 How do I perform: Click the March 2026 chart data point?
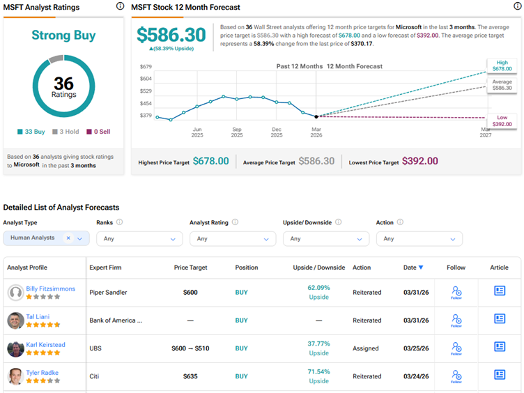[x=316, y=116]
